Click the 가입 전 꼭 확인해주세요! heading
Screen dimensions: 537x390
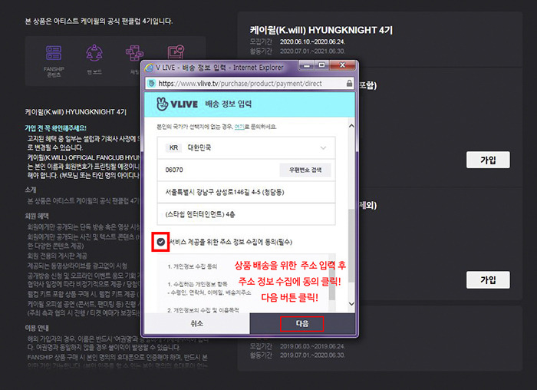pyautogui.click(x=55, y=128)
